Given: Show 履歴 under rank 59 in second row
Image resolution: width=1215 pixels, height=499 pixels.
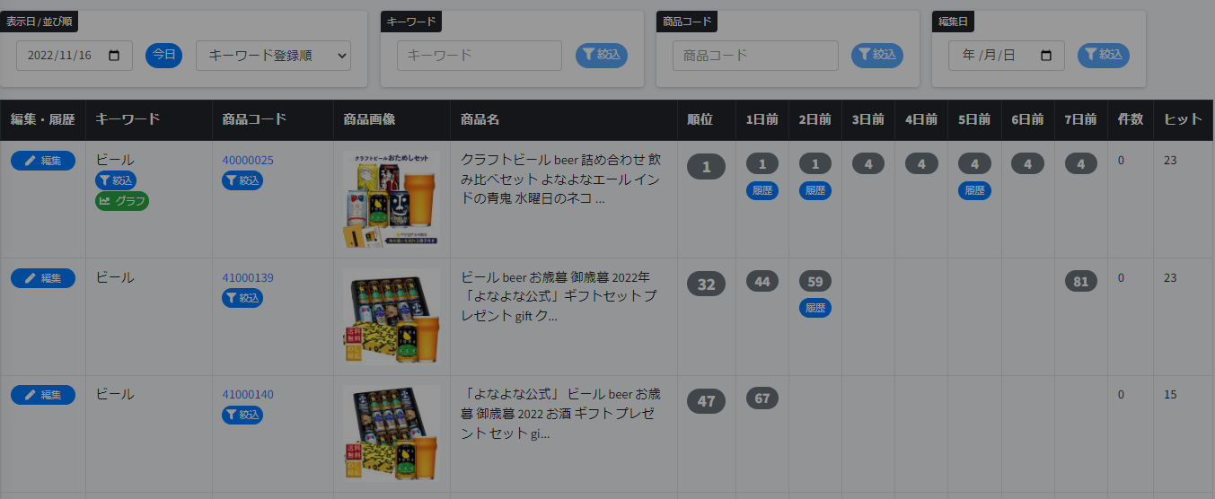Looking at the screenshot, I should (x=815, y=308).
